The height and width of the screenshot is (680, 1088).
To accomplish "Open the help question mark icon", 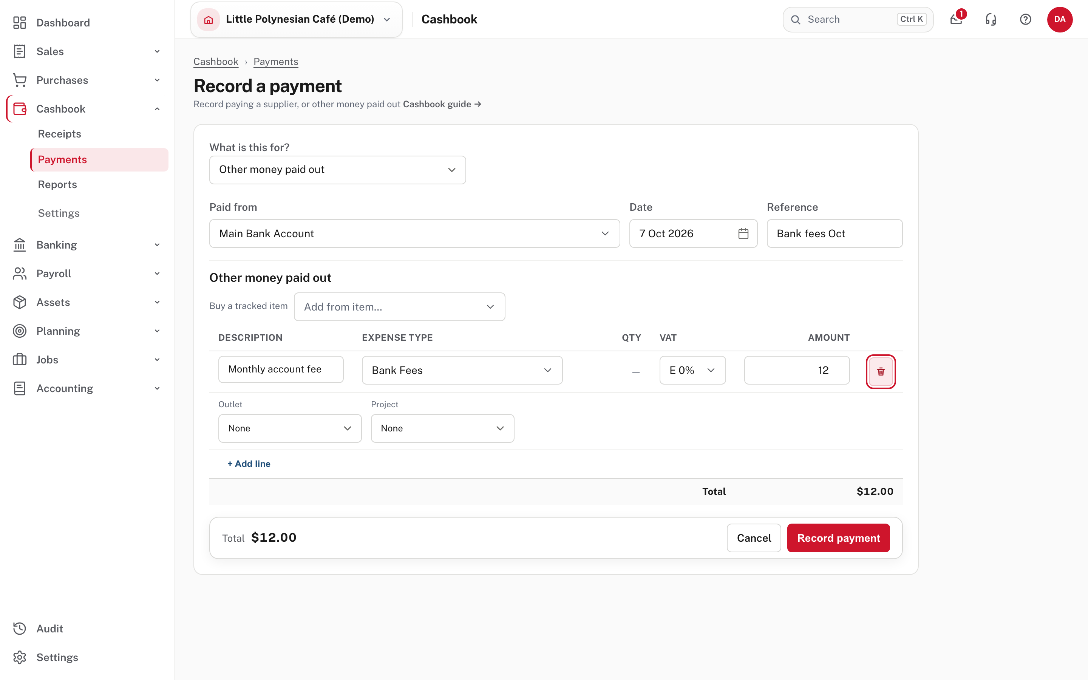I will [1026, 19].
